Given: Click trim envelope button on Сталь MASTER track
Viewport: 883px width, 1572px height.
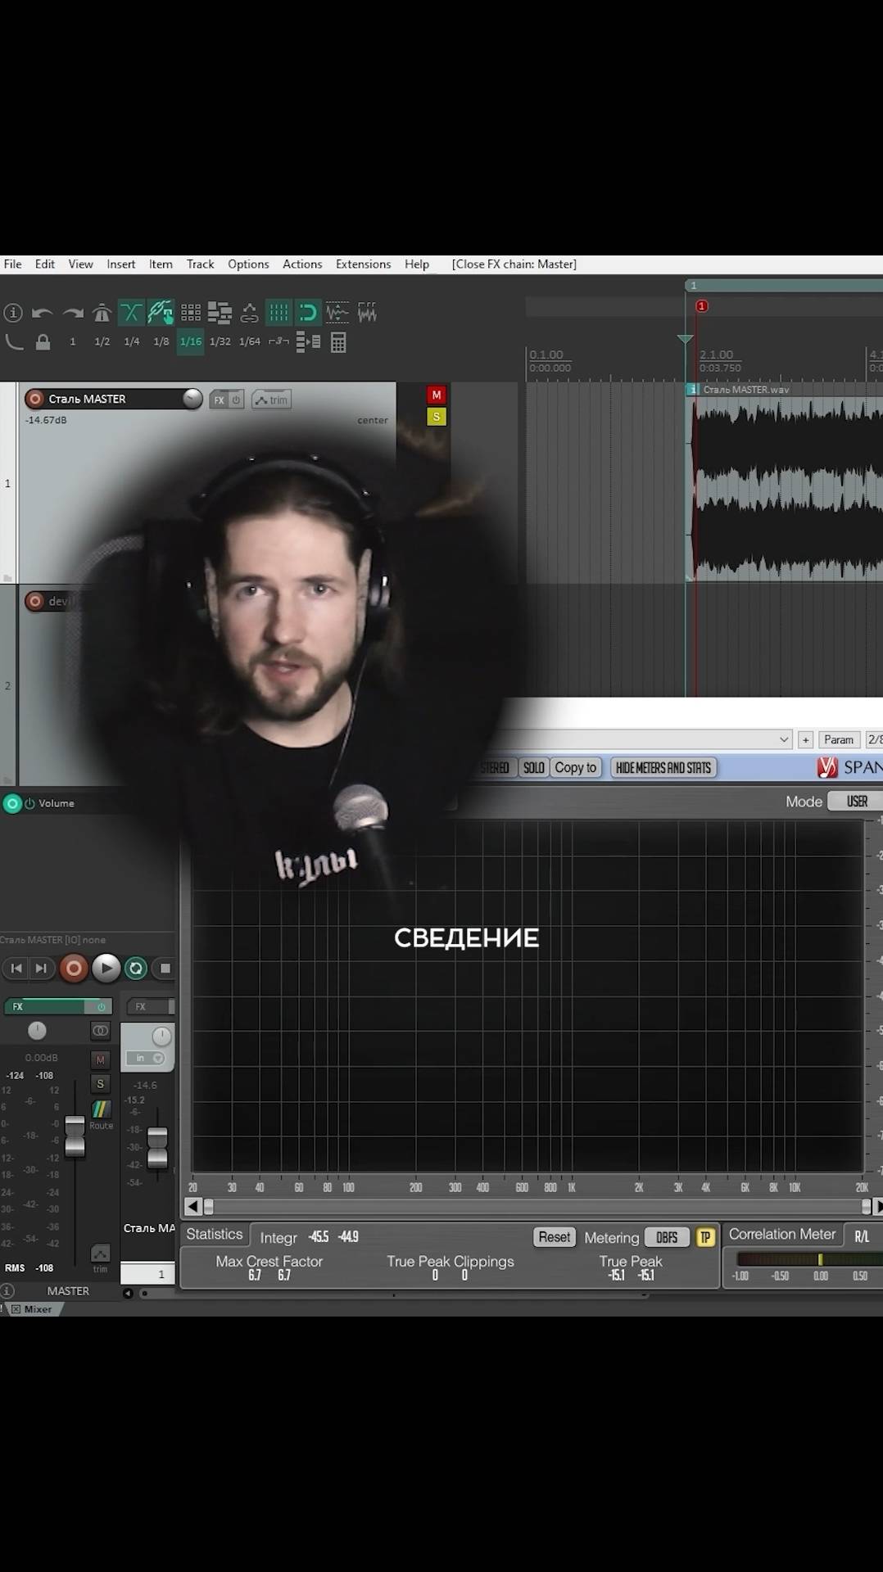Looking at the screenshot, I should point(272,400).
